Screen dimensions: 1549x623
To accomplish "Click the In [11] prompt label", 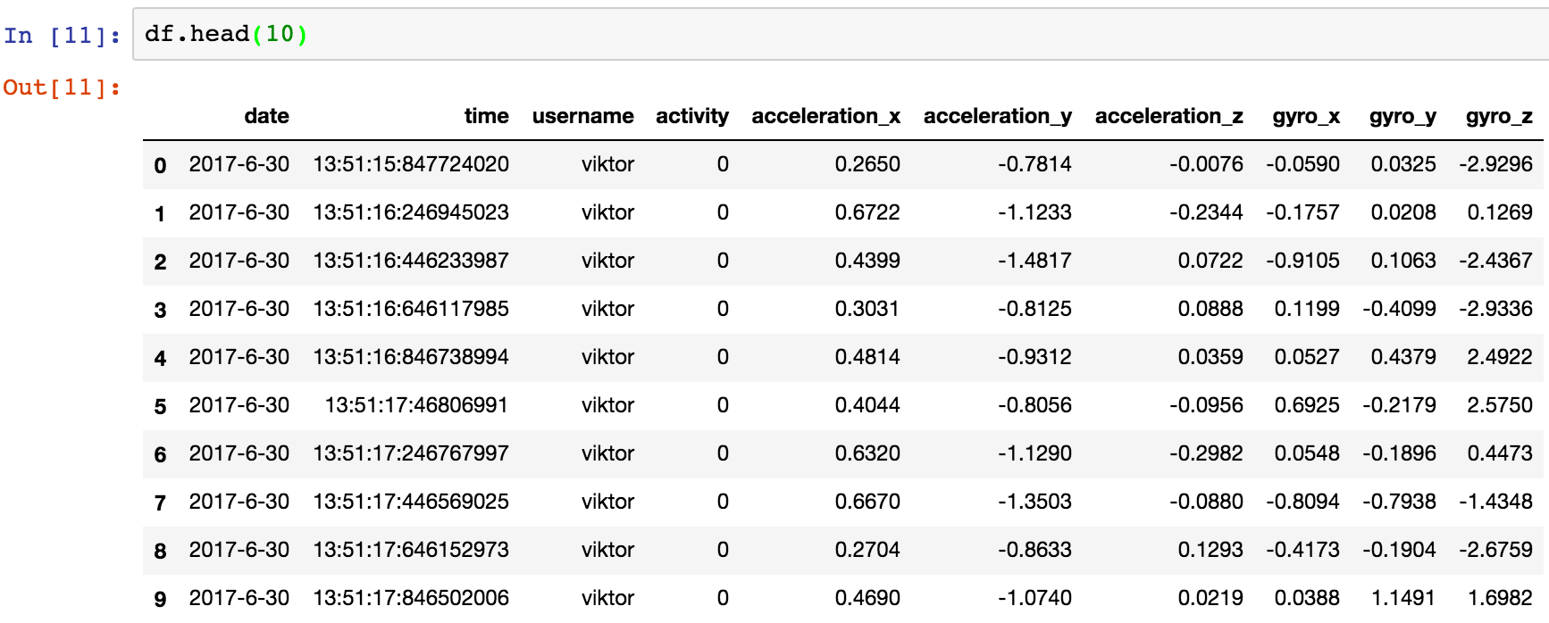I will point(62,36).
